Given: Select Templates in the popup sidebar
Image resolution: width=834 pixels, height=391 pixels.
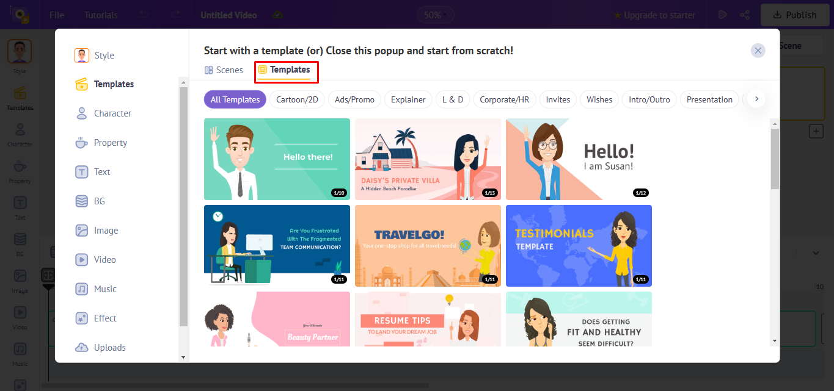Looking at the screenshot, I should [x=104, y=84].
